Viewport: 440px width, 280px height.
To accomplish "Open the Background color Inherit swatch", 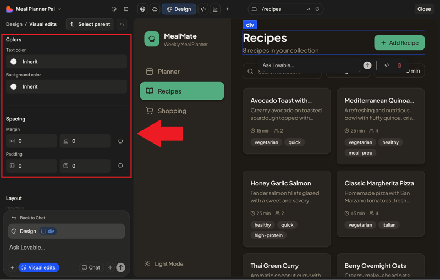I will (x=66, y=86).
